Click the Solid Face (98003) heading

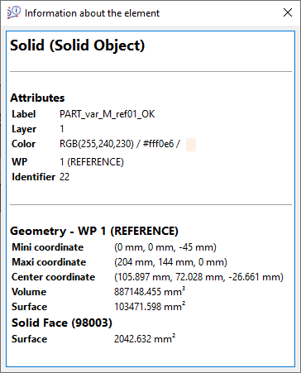[62, 323]
